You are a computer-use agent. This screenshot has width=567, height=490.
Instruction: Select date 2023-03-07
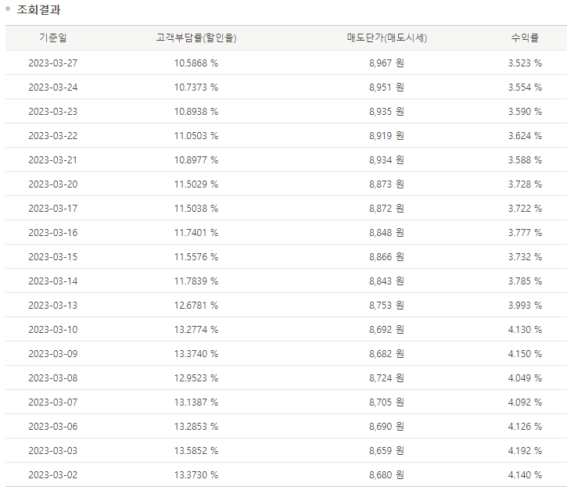coord(53,402)
